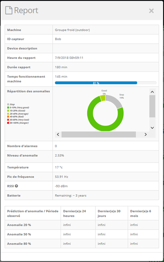
Task: Close the Report dialog with X
Action: point(151,11)
